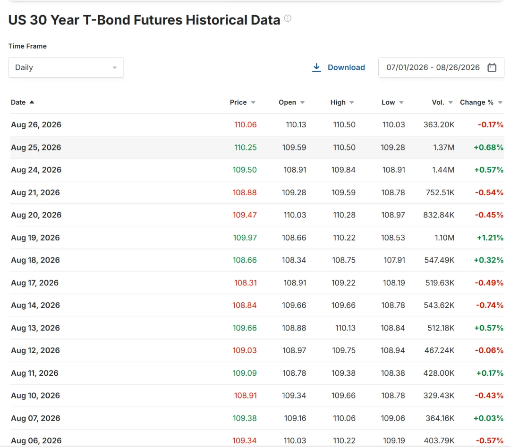Open the Daily time frame dropdown

pyautogui.click(x=66, y=67)
